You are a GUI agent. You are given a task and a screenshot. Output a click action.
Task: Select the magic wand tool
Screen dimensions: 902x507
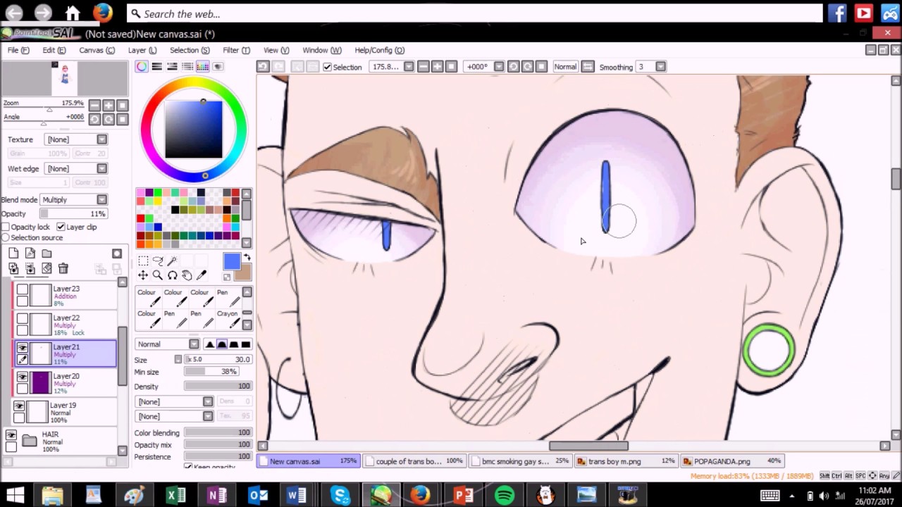click(x=172, y=261)
